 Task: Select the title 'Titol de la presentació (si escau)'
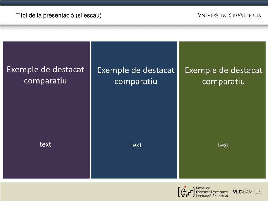point(59,15)
